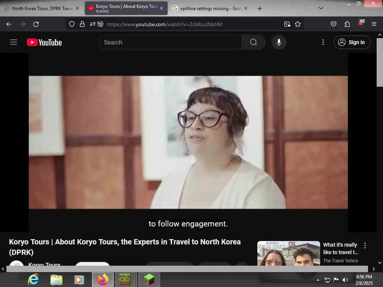Click the forward navigation arrow
Viewport: 383px width, 287px height.
[x=22, y=24]
